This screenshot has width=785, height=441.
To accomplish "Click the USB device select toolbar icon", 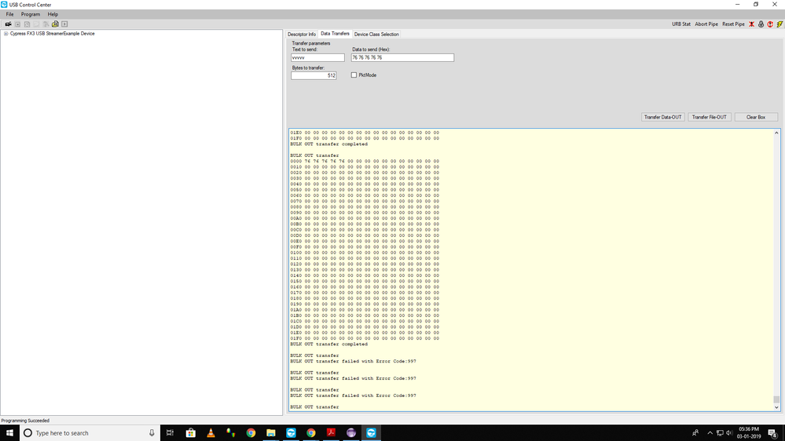I will point(8,24).
